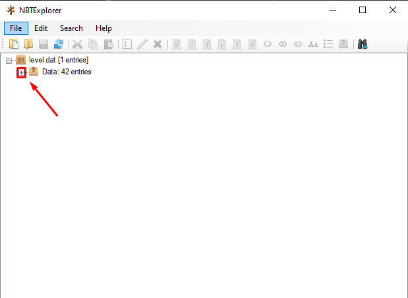Open the File menu
408x298 pixels.
[x=16, y=28]
